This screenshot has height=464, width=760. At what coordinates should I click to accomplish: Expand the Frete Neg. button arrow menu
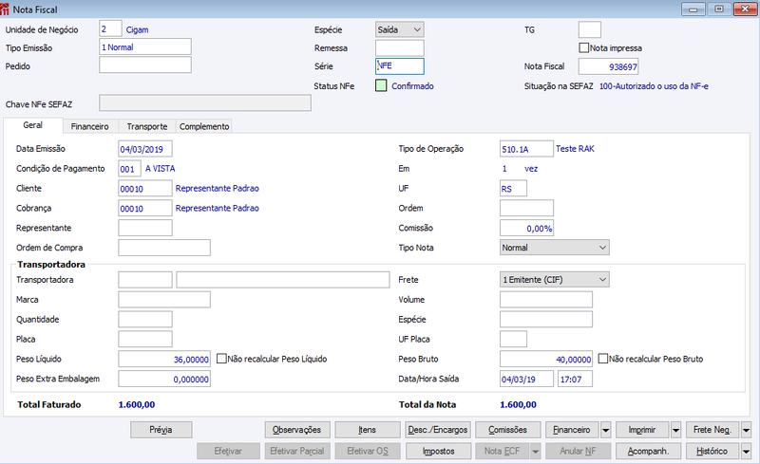(747, 430)
